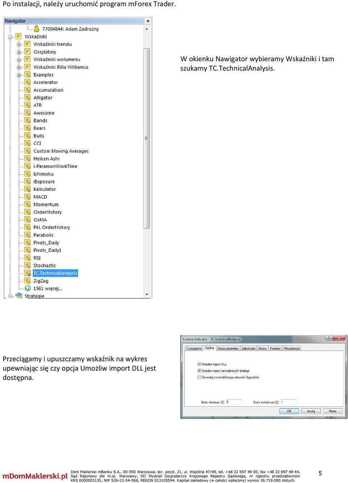Click the CCI indicator icon
Viewport: 348px width, 483px height.
tap(28, 143)
